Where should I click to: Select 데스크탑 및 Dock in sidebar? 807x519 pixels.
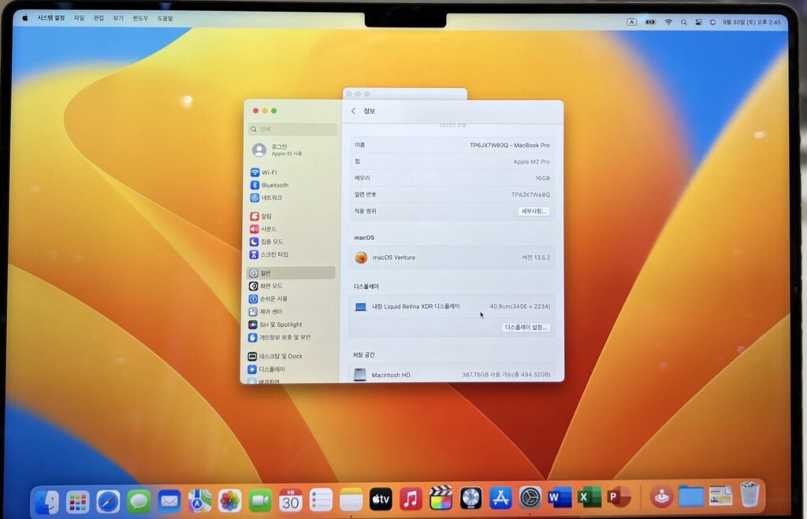point(275,356)
